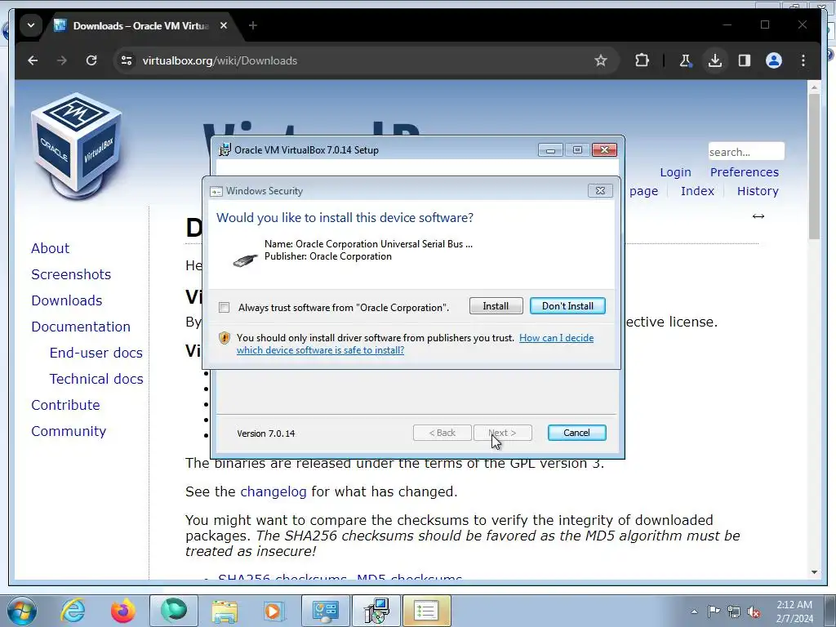Open the browser extensions puzzle icon
Viewport: 836px width, 627px height.
pyautogui.click(x=642, y=60)
